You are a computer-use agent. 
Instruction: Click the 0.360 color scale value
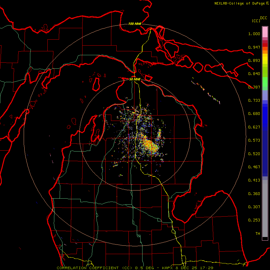[254, 194]
